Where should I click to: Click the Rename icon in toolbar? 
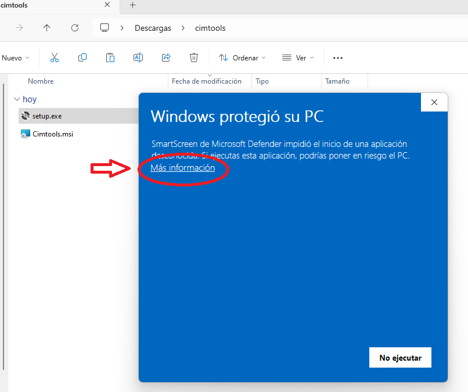138,57
